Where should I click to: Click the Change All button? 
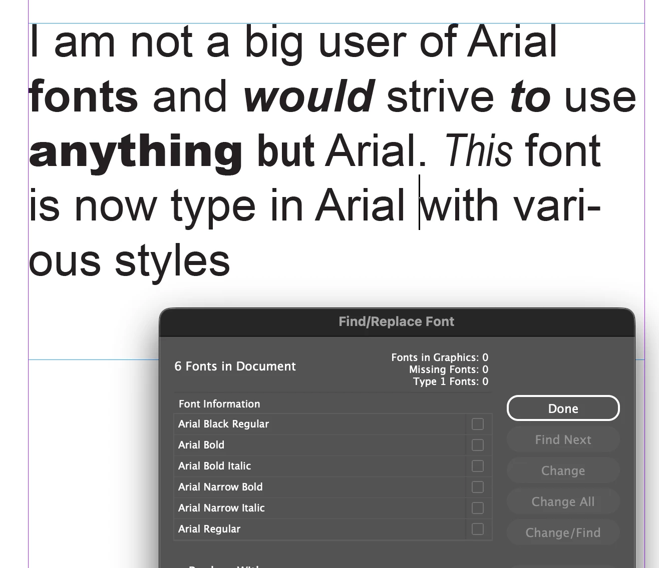563,501
